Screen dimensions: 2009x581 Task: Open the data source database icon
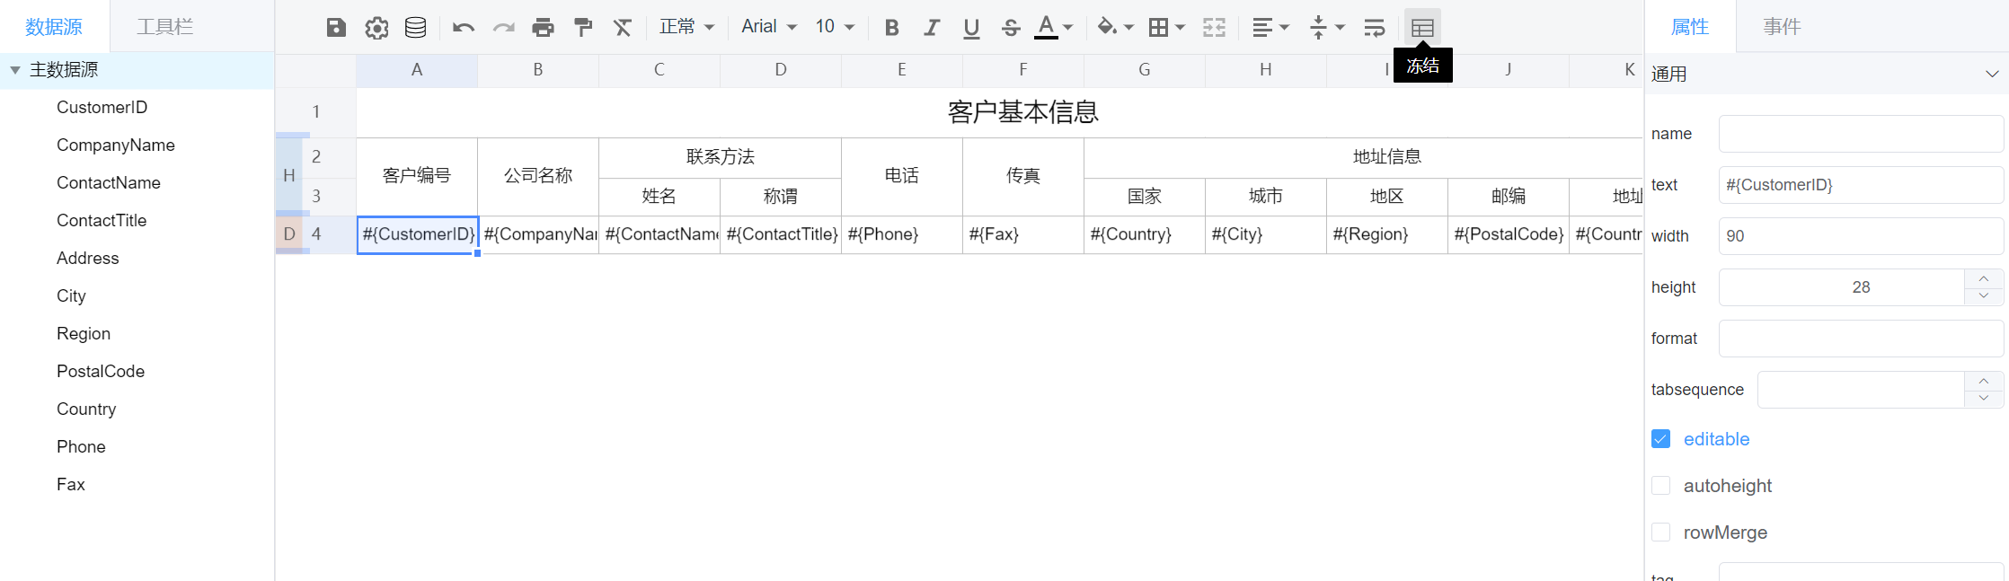(415, 28)
